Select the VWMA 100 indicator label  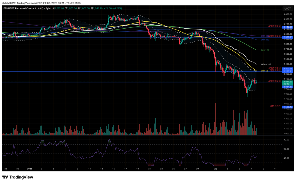(266, 64)
